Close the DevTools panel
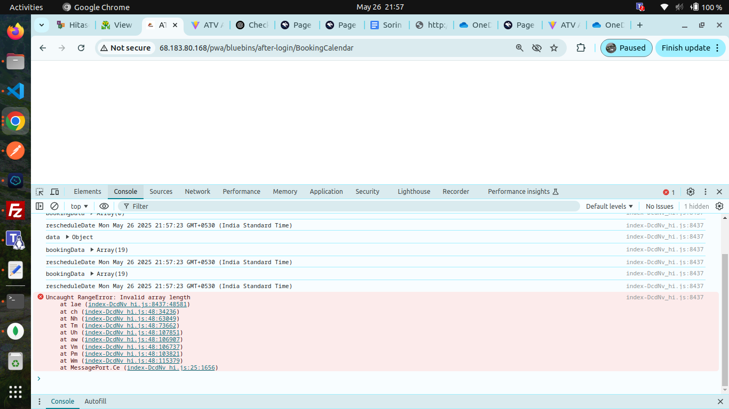 pos(719,192)
